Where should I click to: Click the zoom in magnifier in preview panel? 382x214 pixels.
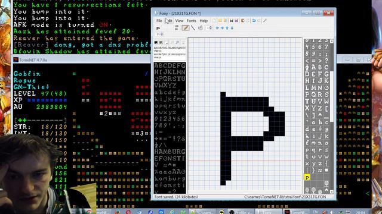[x=177, y=42]
